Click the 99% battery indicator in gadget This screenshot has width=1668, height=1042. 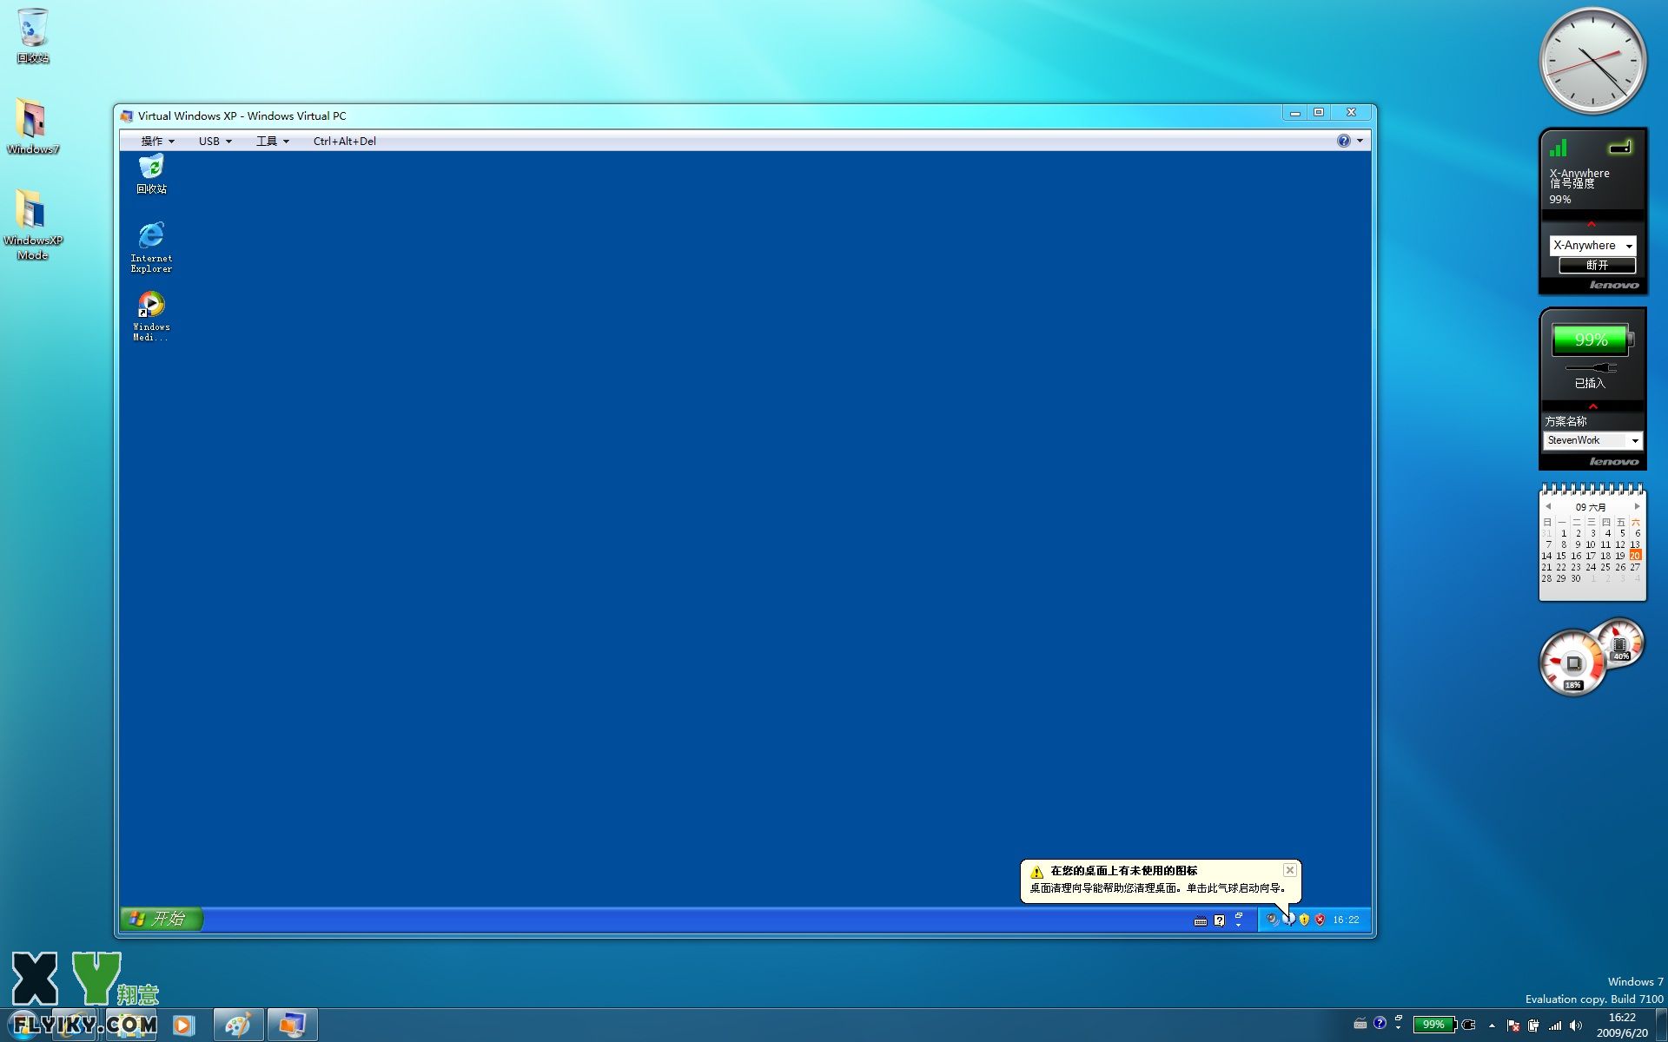pyautogui.click(x=1592, y=340)
